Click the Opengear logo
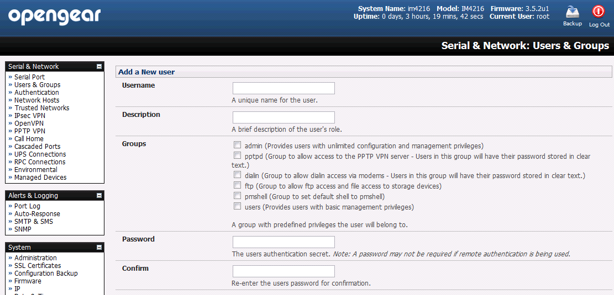Viewport: 614px width, 295px height. pos(54,17)
